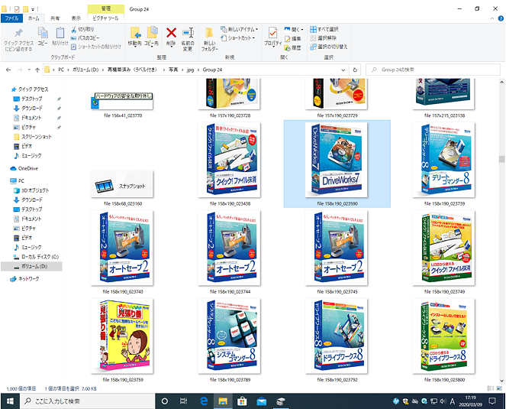The height and width of the screenshot is (409, 506).
Task: Click the History command in the ribbon
Action: point(293,48)
